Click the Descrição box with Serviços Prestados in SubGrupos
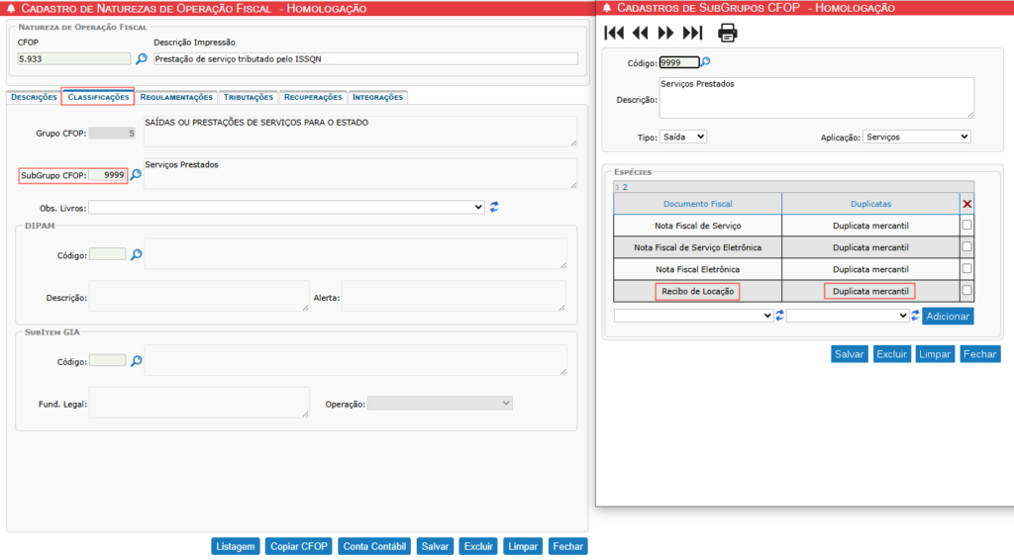The width and height of the screenshot is (1014, 560). [817, 98]
